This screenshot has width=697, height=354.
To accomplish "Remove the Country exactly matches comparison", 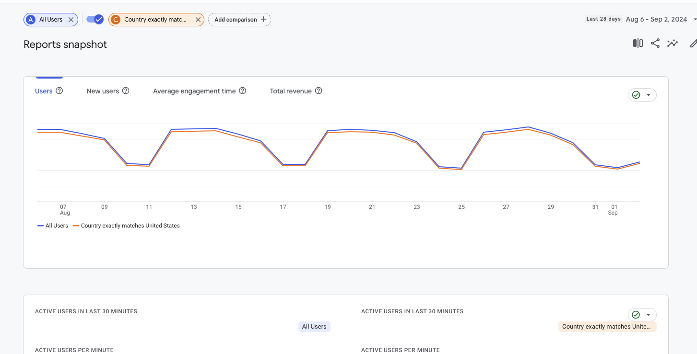I will click(198, 20).
